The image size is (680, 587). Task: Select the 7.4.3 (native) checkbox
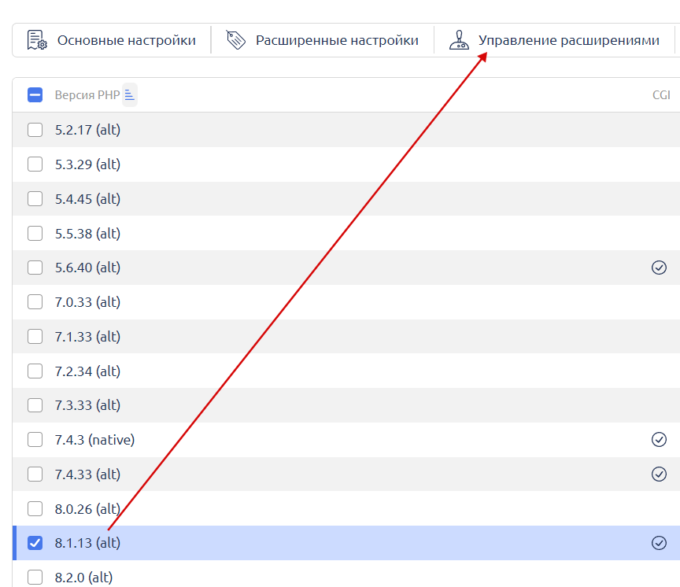[35, 440]
